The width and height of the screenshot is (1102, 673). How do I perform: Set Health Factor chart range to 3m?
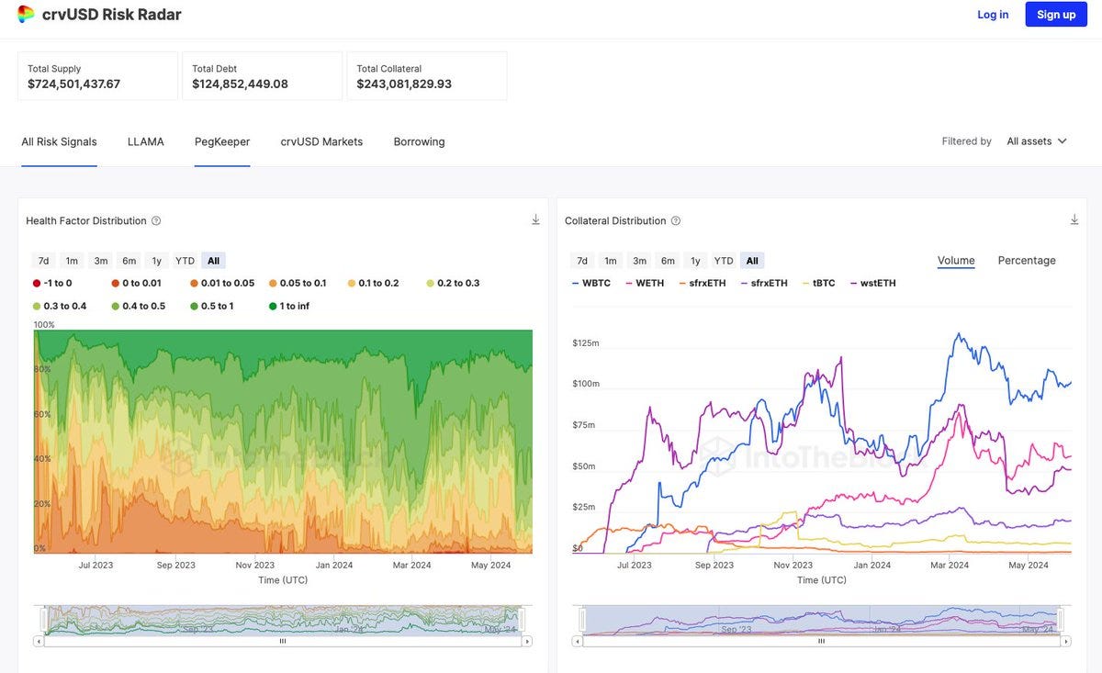coord(101,261)
